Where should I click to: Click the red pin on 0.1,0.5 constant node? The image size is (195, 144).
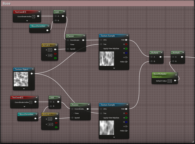pyautogui.click(x=55, y=54)
